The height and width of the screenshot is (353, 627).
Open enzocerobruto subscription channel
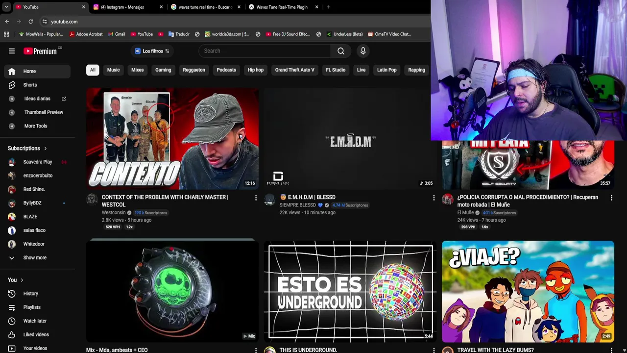(x=37, y=176)
